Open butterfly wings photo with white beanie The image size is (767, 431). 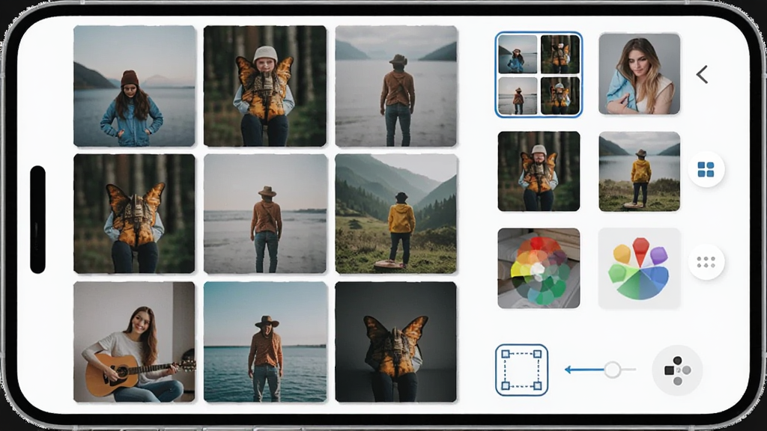tap(264, 86)
